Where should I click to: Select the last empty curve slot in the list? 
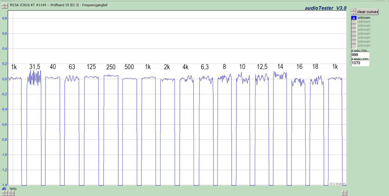click(x=353, y=46)
